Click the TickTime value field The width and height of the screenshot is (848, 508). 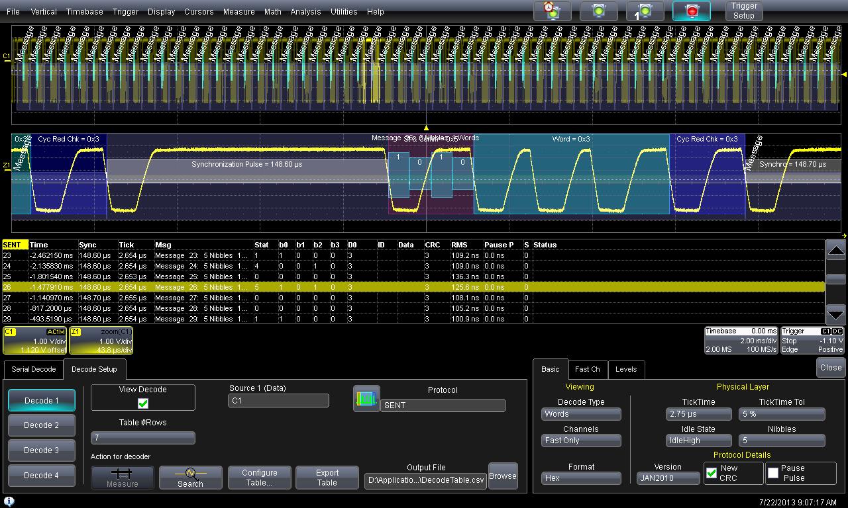(x=698, y=414)
